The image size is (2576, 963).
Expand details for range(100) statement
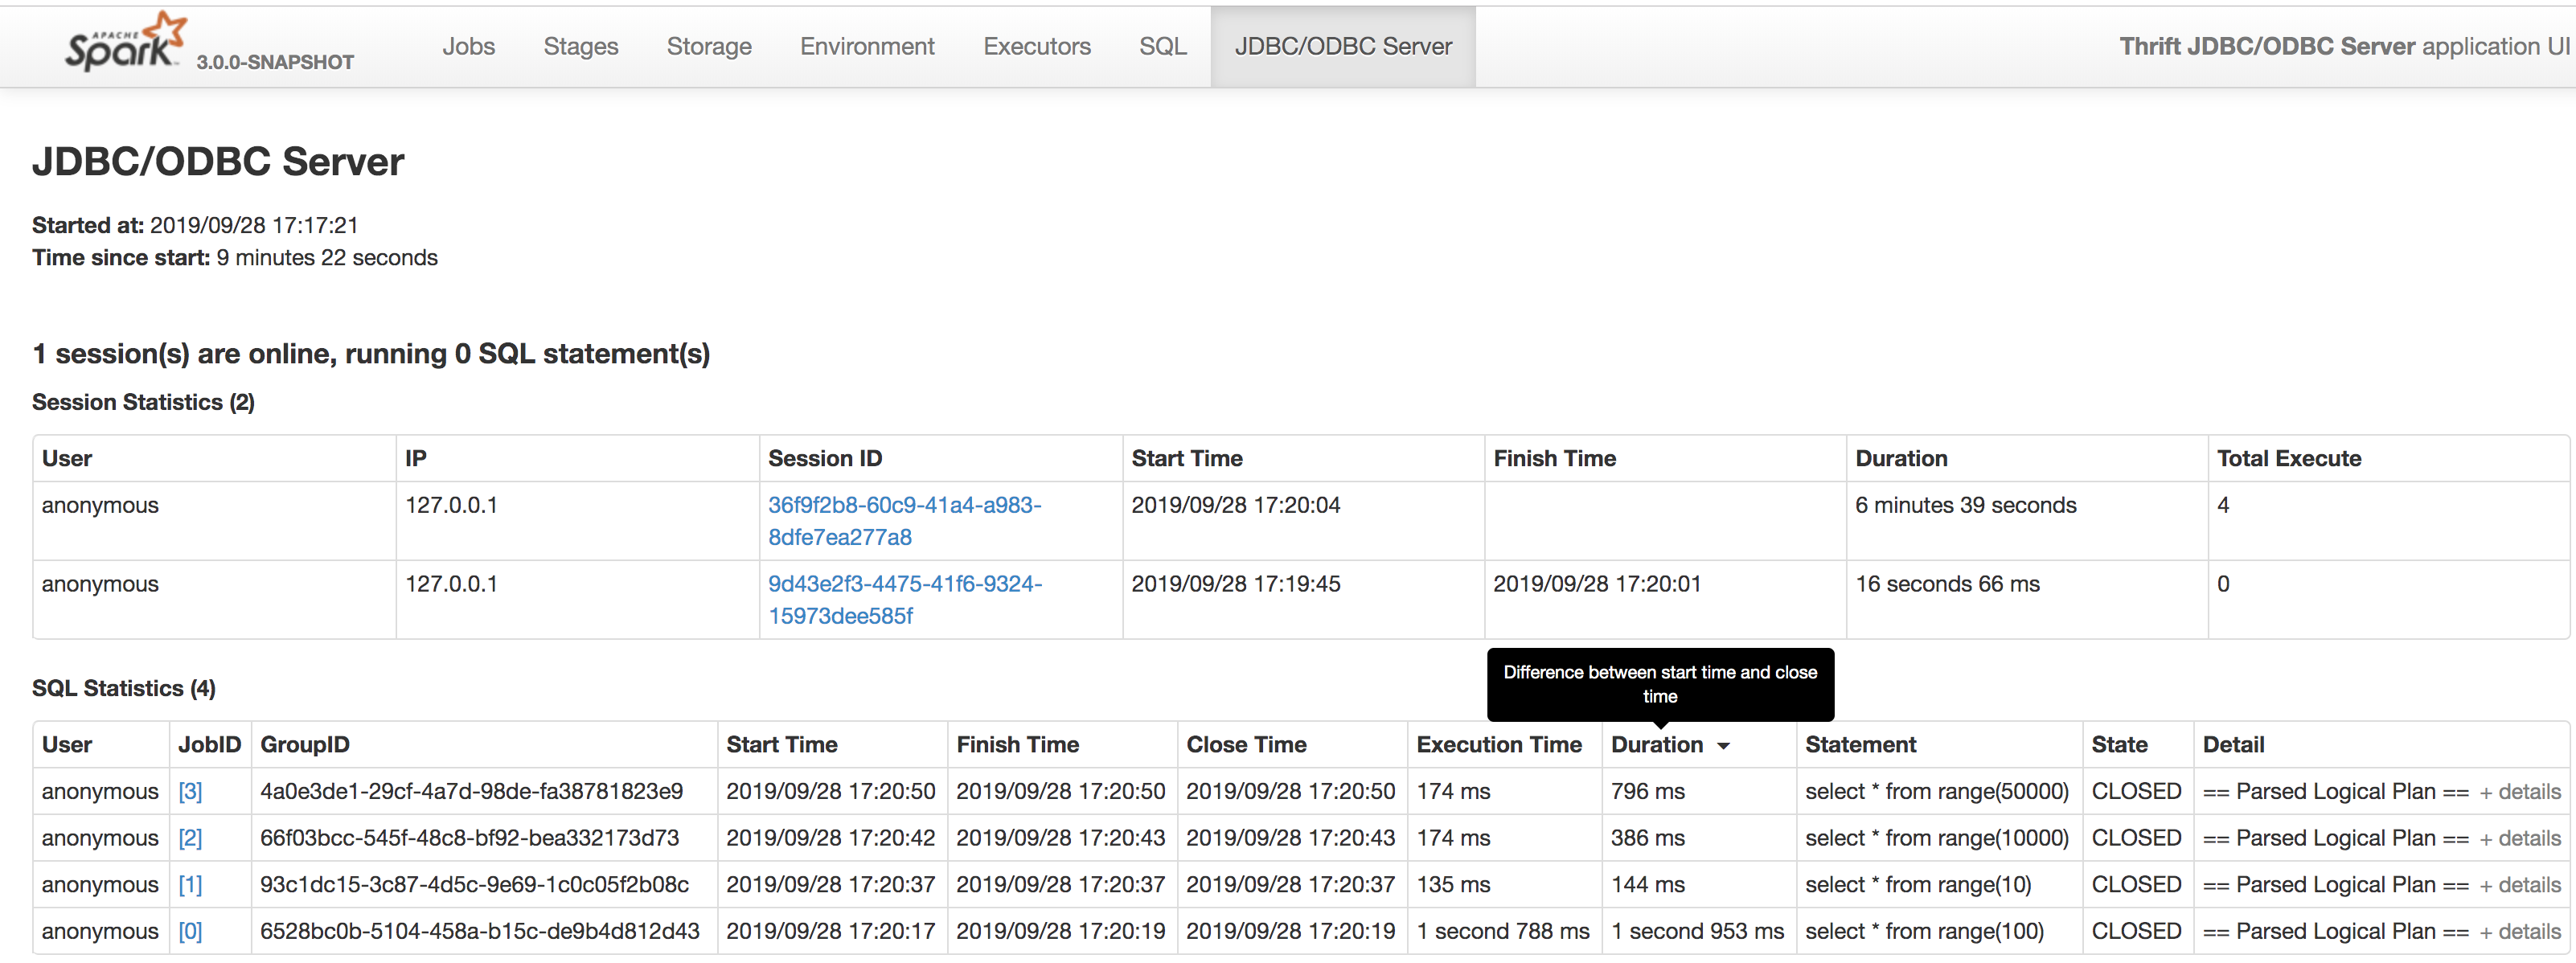click(2519, 931)
